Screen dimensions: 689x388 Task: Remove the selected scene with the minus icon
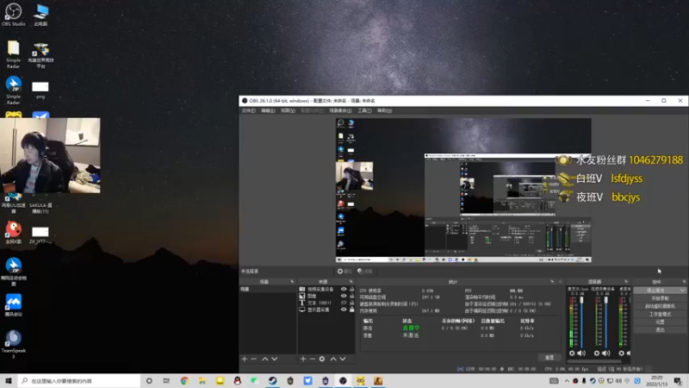254,359
